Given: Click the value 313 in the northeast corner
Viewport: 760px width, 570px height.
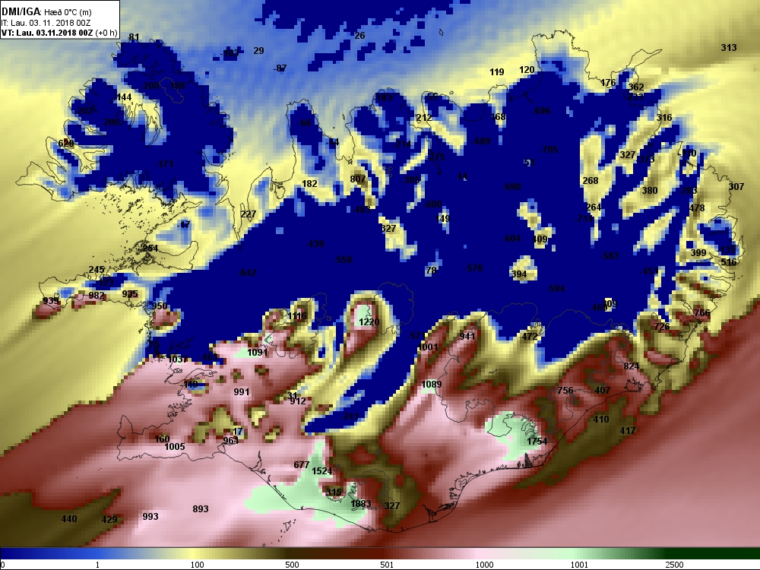Looking at the screenshot, I should point(729,47).
